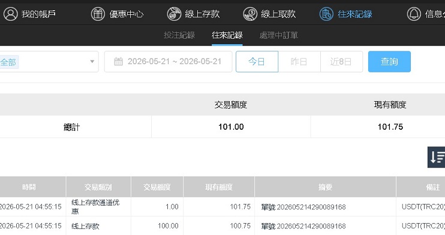This screenshot has width=445, height=235.
Task: Click the calendar icon in date field
Action: click(118, 62)
